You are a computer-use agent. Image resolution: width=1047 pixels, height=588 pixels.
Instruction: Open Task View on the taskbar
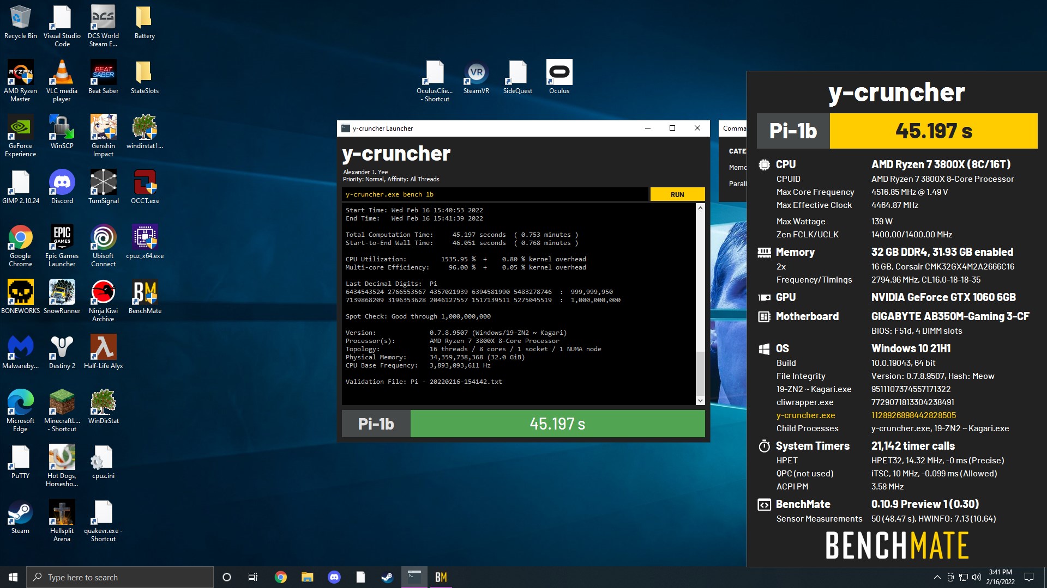coord(252,577)
